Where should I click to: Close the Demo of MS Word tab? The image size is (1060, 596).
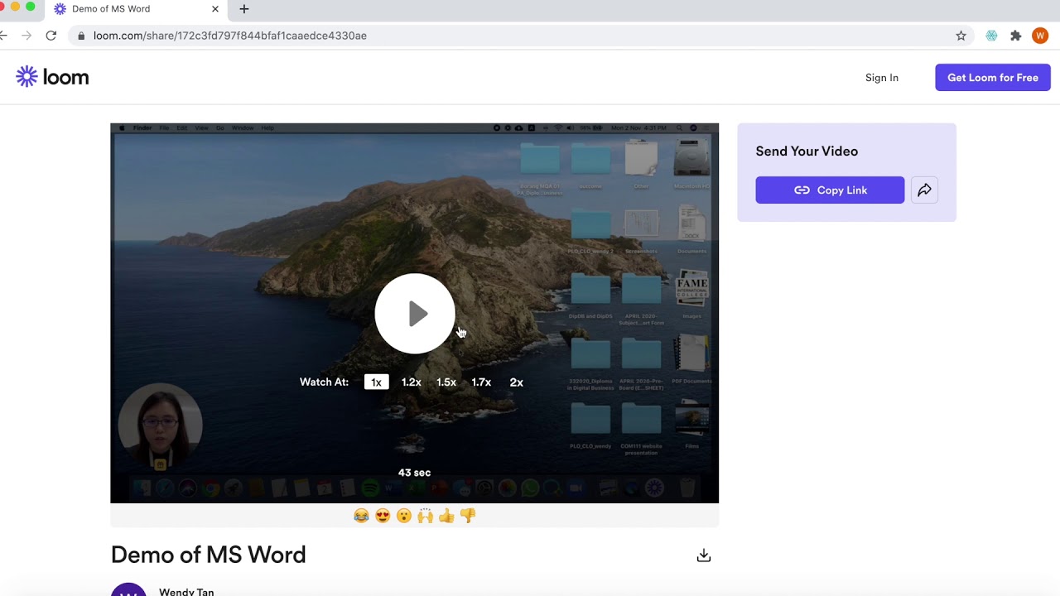tap(215, 9)
